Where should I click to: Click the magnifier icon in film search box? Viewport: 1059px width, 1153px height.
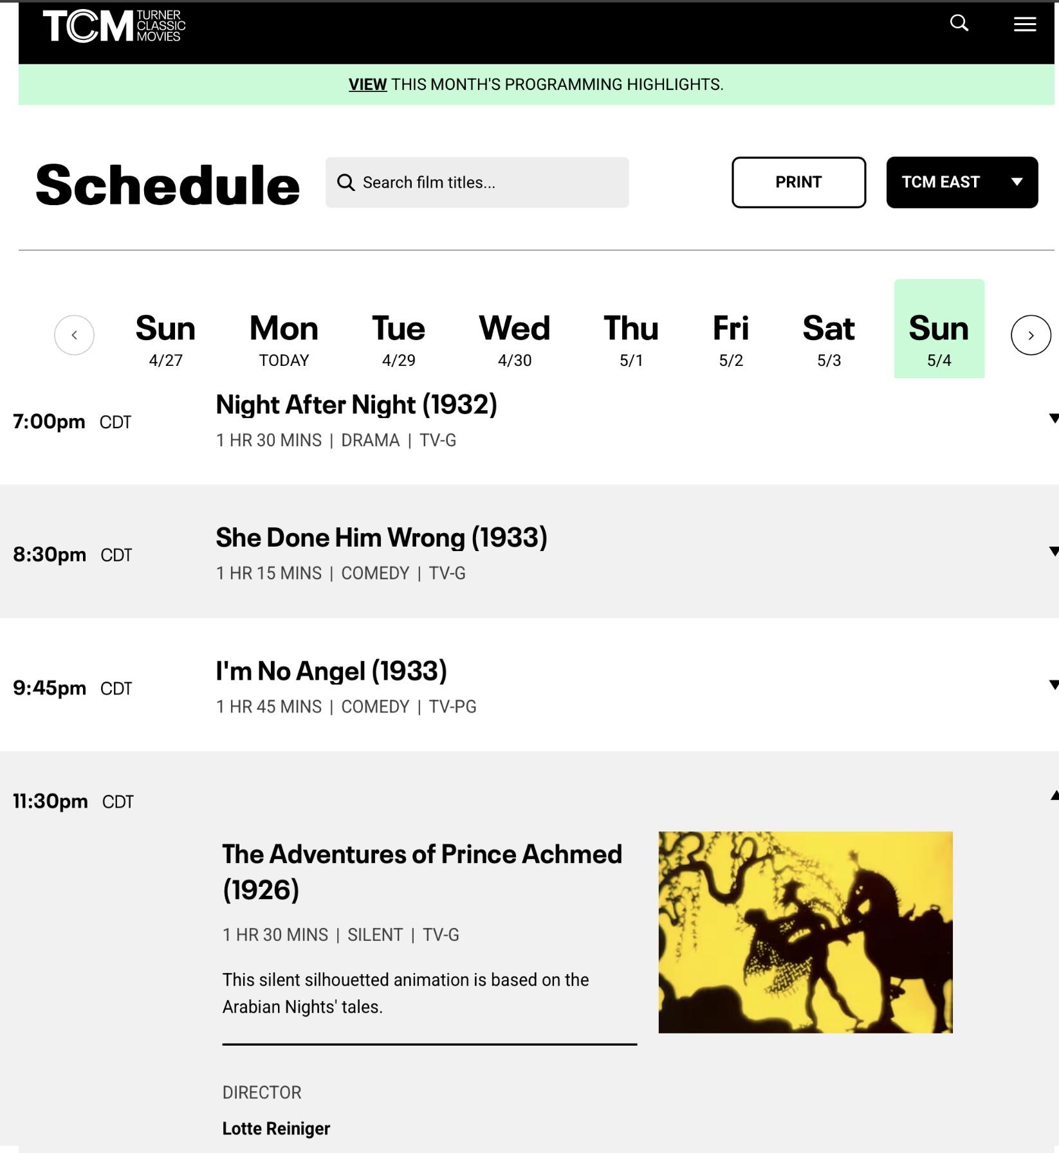(346, 183)
